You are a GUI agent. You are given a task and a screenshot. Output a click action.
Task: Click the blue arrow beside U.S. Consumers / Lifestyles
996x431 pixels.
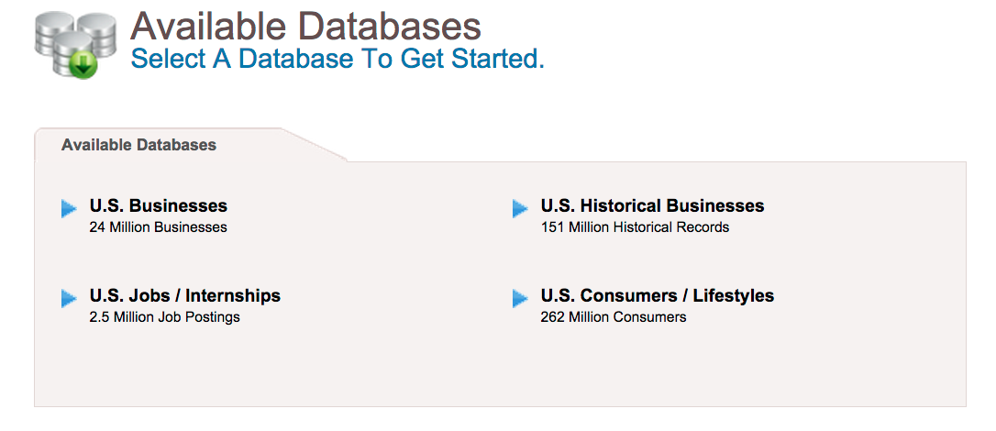[520, 298]
